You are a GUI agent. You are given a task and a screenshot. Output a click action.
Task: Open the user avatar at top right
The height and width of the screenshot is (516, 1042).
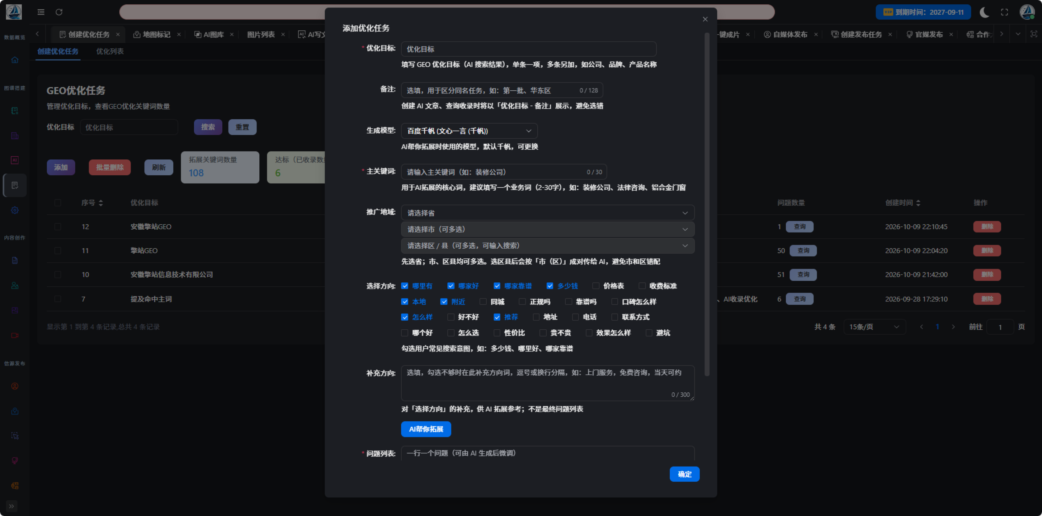point(1027,12)
